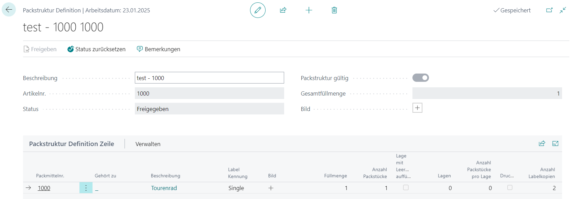Add image via Bild plus box
Image resolution: width=570 pixels, height=199 pixels.
pos(417,108)
